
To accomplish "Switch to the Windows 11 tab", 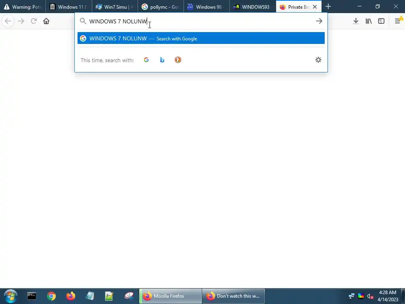I will tap(69, 7).
